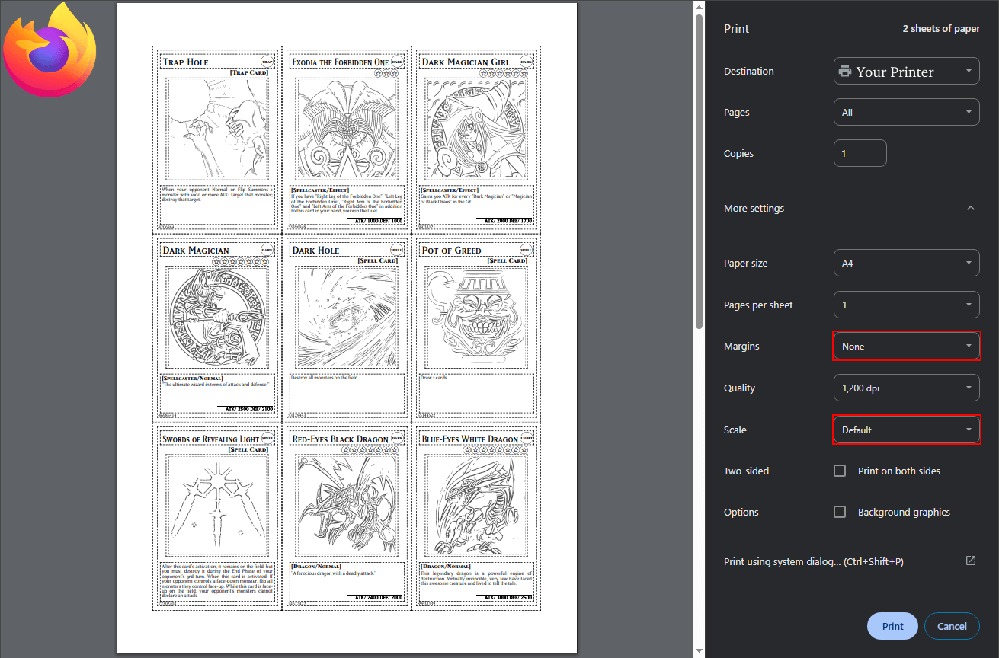Open the Pages dropdown set to All

(906, 112)
